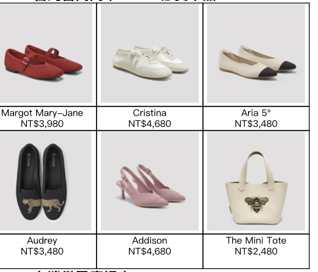Click the Audrey product name
The height and width of the screenshot is (272, 318).
click(42, 241)
